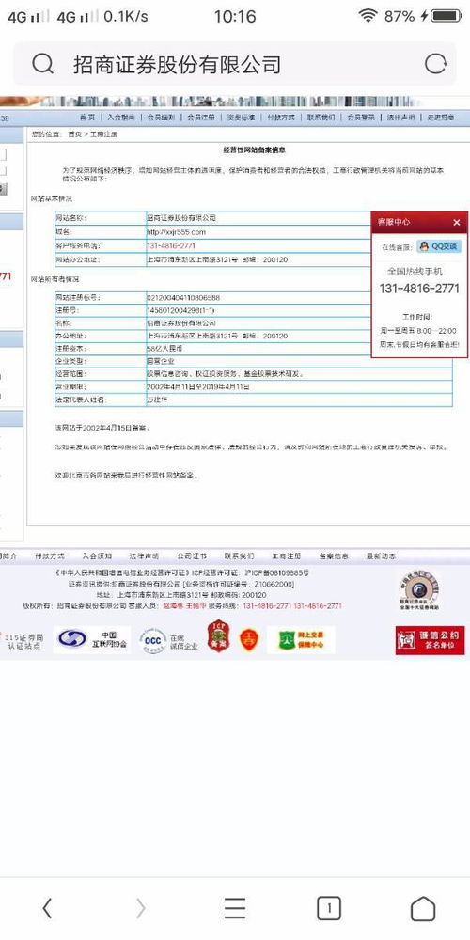Tap the browser forward arrow
This screenshot has width=470, height=940.
[x=141, y=908]
